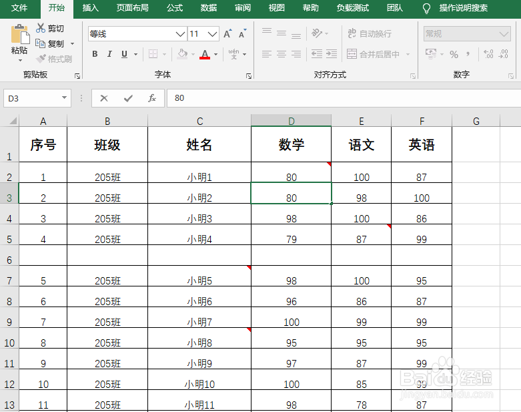Screen dimensions: 521x412
Task: Open the font name dropdown 等线
Action: click(x=180, y=34)
